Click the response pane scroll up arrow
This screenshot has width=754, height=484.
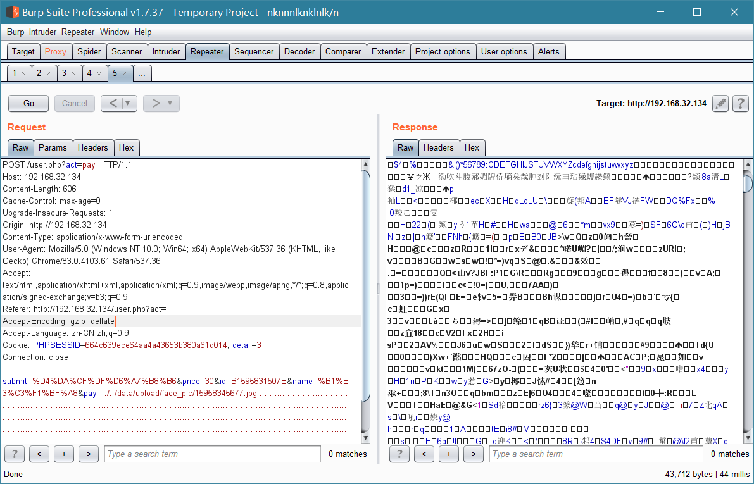748,165
